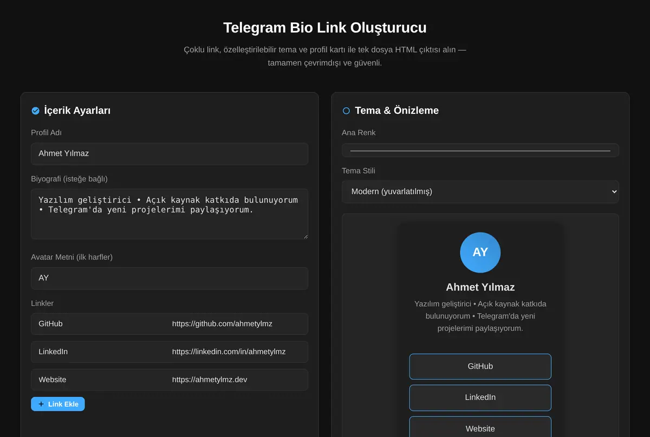Click the Ahmet Yılmaz name in preview

point(480,287)
